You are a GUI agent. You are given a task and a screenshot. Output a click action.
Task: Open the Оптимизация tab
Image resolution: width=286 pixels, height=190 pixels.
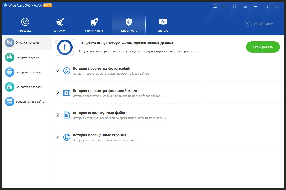94,24
